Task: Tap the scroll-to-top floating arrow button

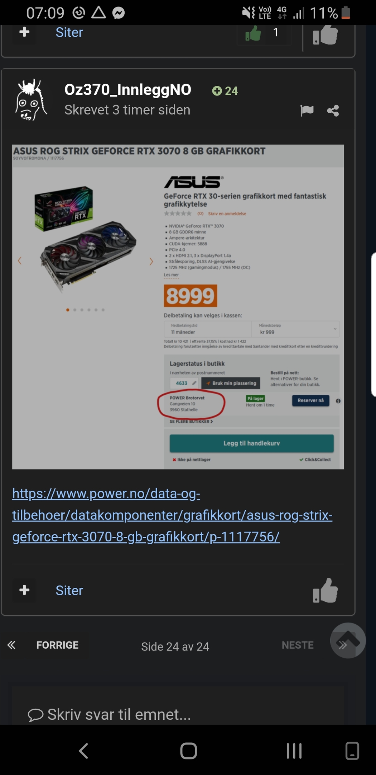Action: pos(348,640)
